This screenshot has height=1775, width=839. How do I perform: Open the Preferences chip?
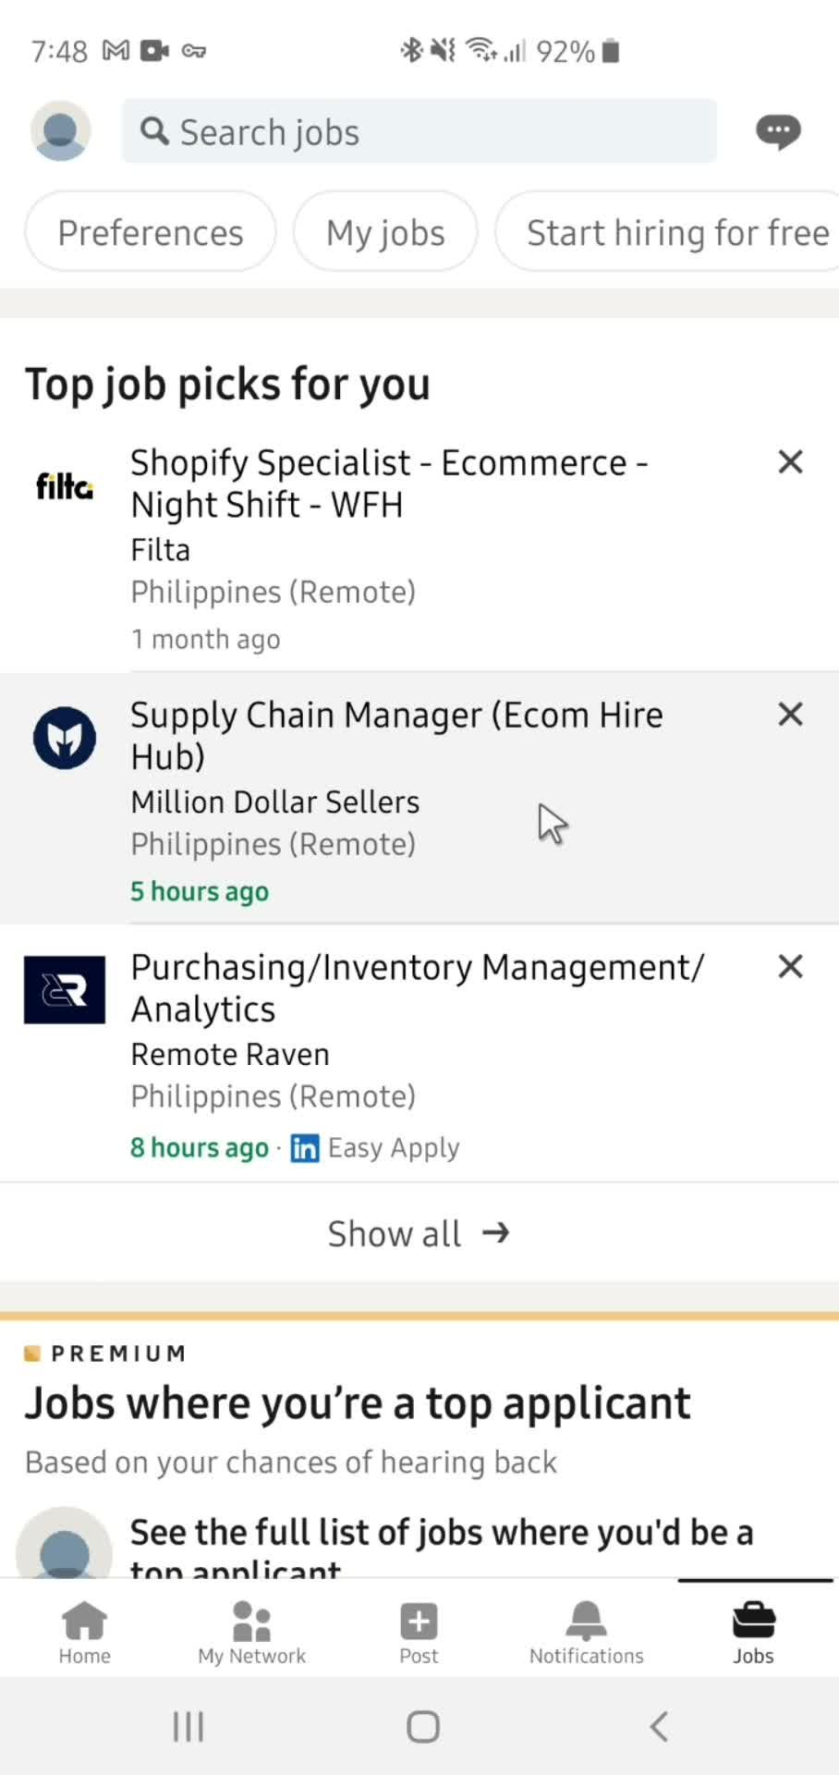click(x=151, y=232)
